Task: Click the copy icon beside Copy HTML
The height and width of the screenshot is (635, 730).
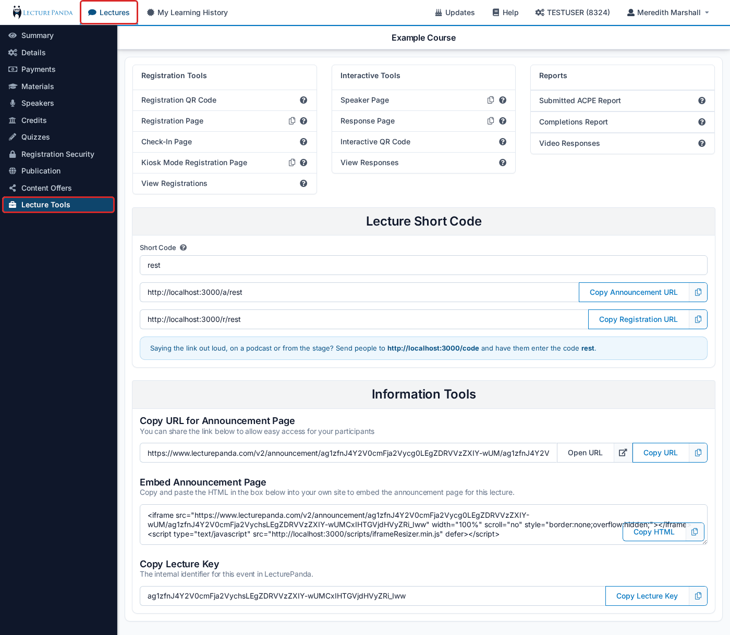Action: [695, 532]
